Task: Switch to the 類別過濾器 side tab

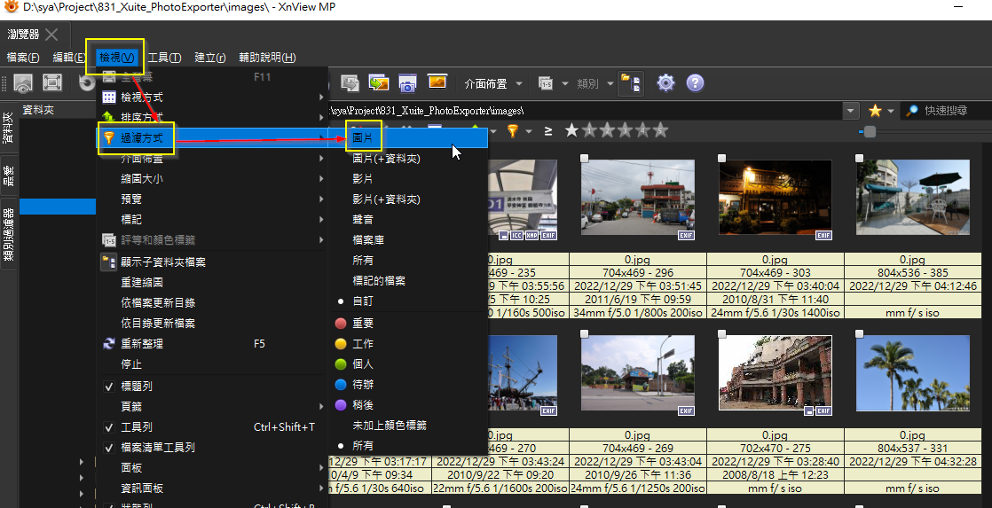Action: point(9,234)
